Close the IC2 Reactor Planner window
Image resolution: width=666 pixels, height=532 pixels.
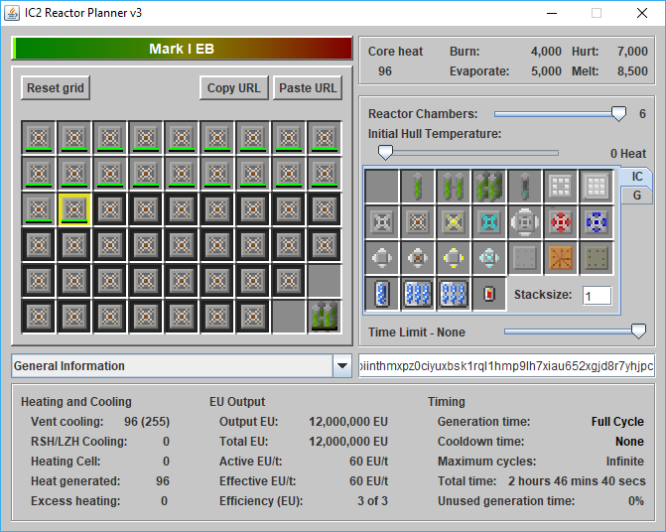642,13
